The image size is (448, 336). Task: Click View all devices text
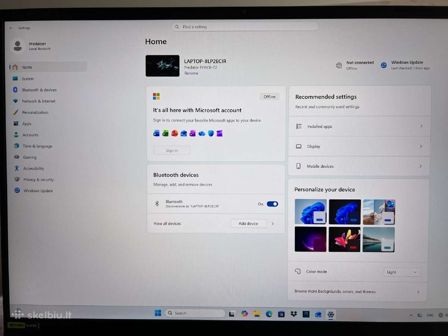[167, 224]
